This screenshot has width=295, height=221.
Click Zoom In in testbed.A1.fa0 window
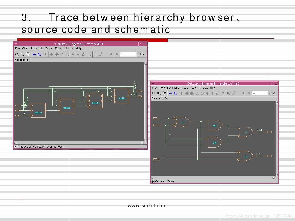[x=159, y=93]
